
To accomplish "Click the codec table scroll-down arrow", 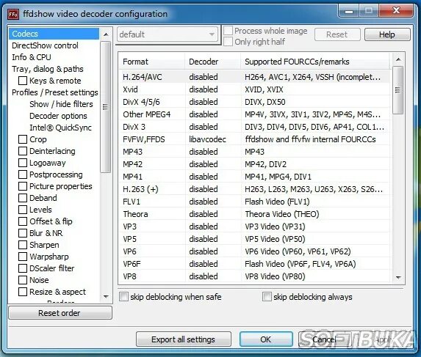I will pos(398,278).
